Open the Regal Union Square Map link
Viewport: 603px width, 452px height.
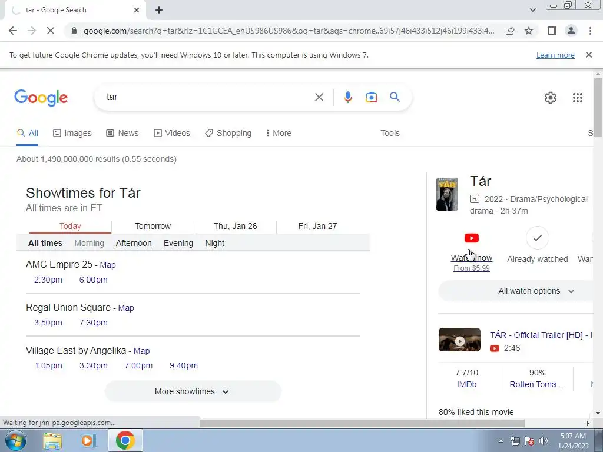tap(126, 308)
